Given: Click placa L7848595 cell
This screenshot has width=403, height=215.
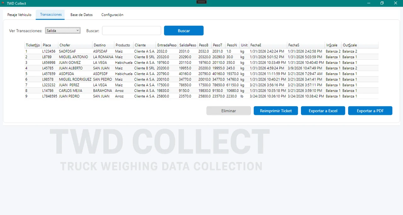Looking at the screenshot, I should (x=50, y=96).
